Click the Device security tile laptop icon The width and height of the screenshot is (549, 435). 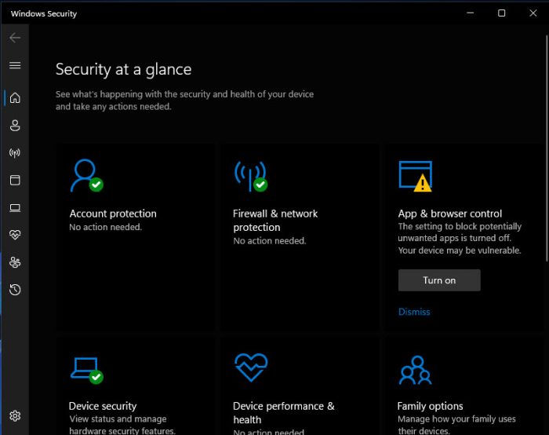86,371
